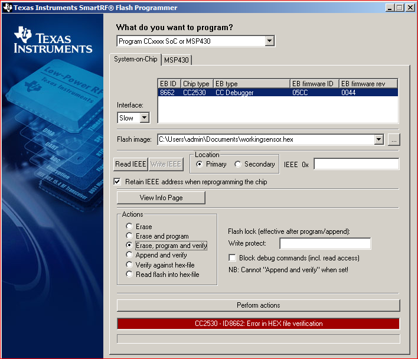The width and height of the screenshot is (418, 359).
Task: Click the Texas Instruments logo in sidebar
Action: [53, 40]
